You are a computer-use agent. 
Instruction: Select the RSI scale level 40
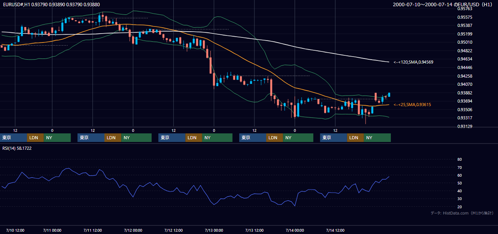[x=459, y=191]
